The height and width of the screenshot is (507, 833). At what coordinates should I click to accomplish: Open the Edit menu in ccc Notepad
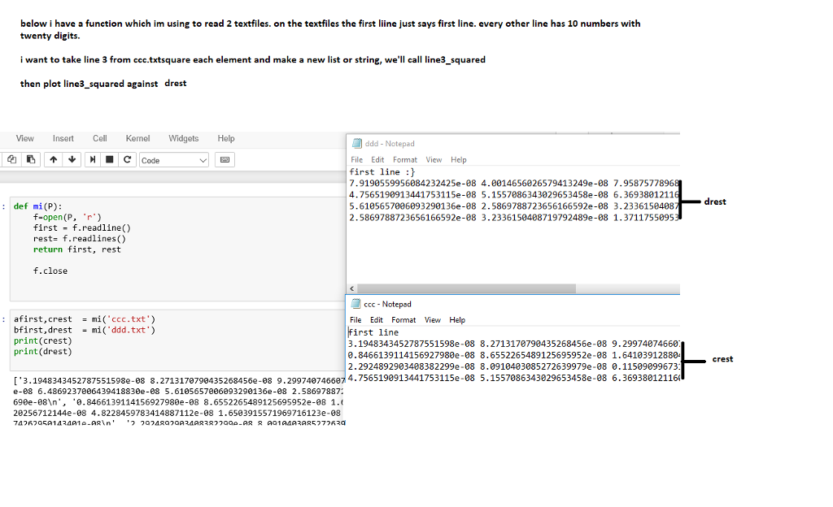[377, 319]
